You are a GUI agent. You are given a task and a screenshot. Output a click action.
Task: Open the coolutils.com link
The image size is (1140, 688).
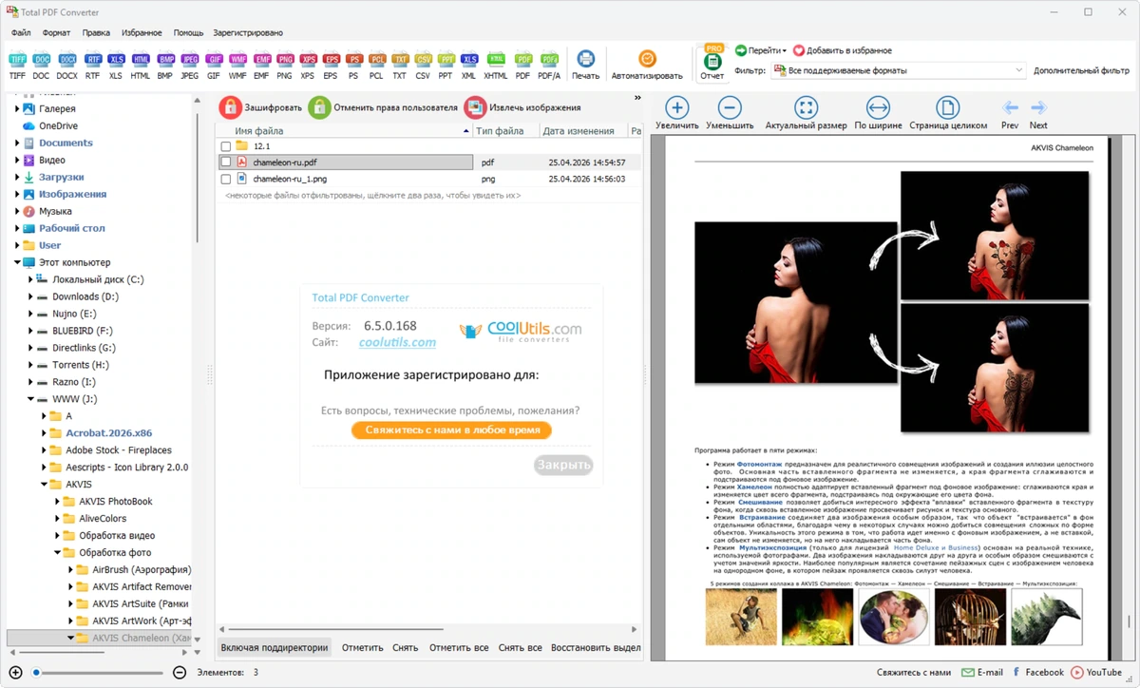point(397,342)
